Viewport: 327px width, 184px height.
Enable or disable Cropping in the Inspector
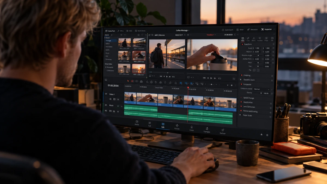click(x=241, y=75)
